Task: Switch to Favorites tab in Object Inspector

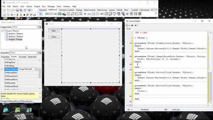Action: (x=23, y=57)
